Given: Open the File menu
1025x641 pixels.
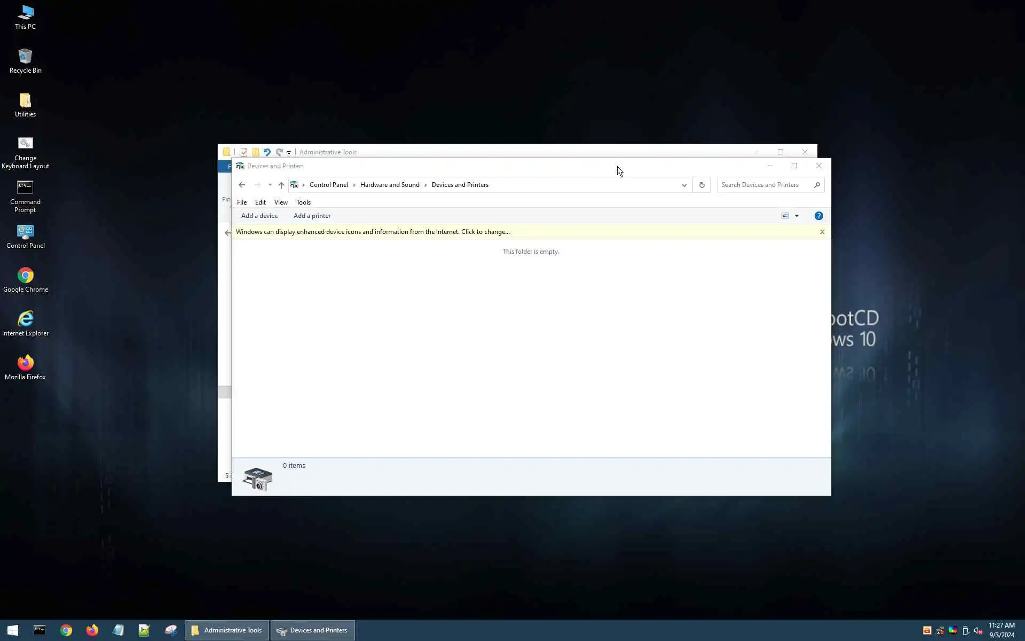Looking at the screenshot, I should 242,202.
